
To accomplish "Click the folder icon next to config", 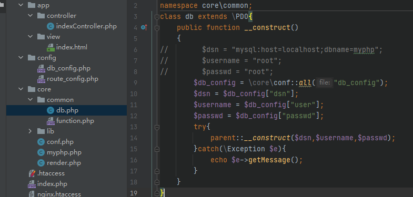I will pos(32,58).
